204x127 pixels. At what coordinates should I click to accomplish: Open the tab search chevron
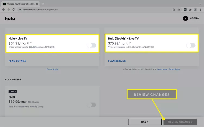pos(200,4)
